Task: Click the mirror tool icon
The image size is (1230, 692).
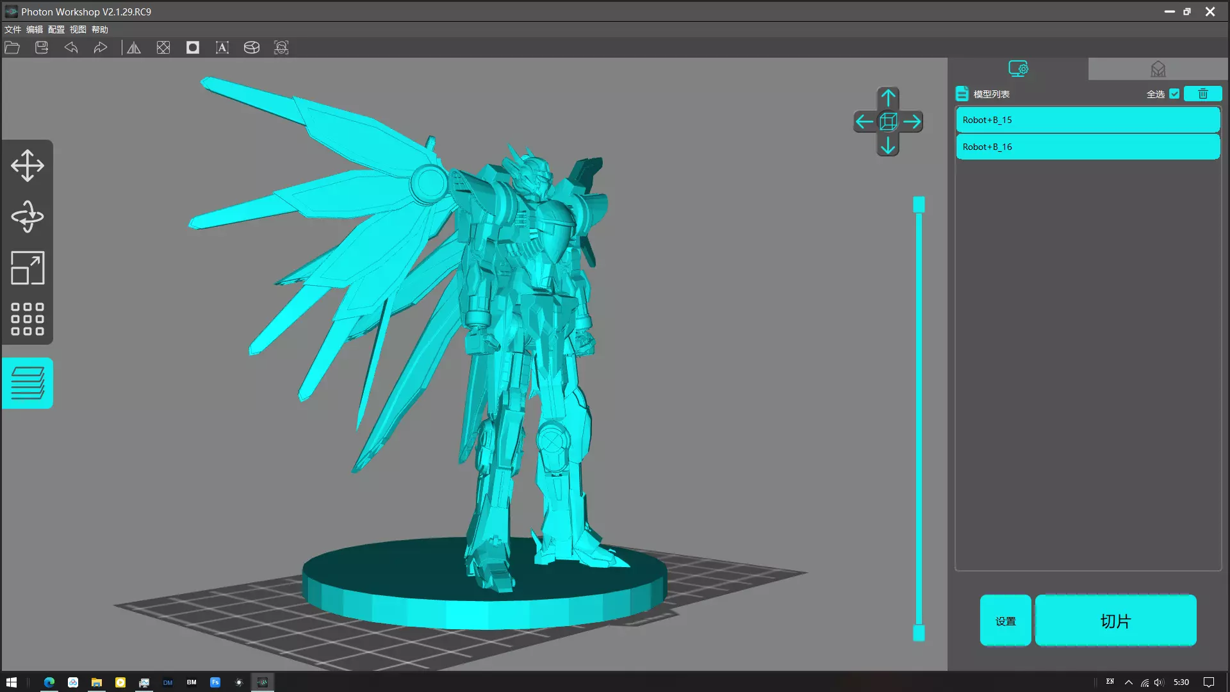Action: pyautogui.click(x=134, y=47)
